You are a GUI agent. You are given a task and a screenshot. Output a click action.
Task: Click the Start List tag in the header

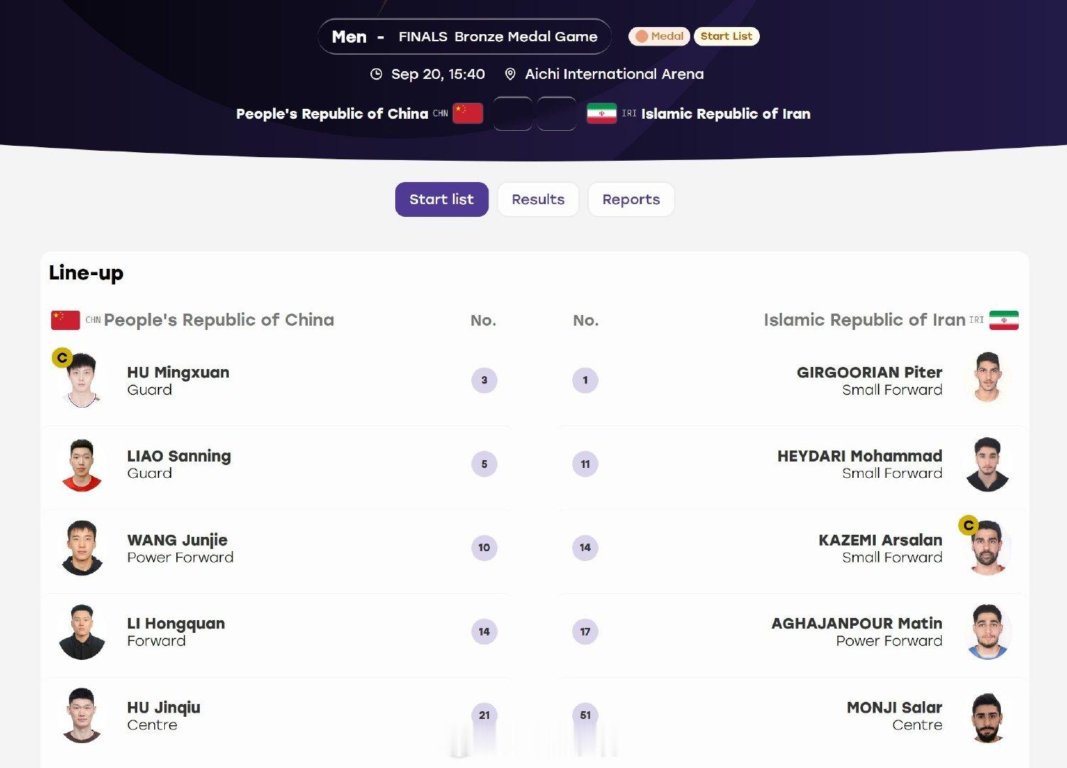point(726,36)
